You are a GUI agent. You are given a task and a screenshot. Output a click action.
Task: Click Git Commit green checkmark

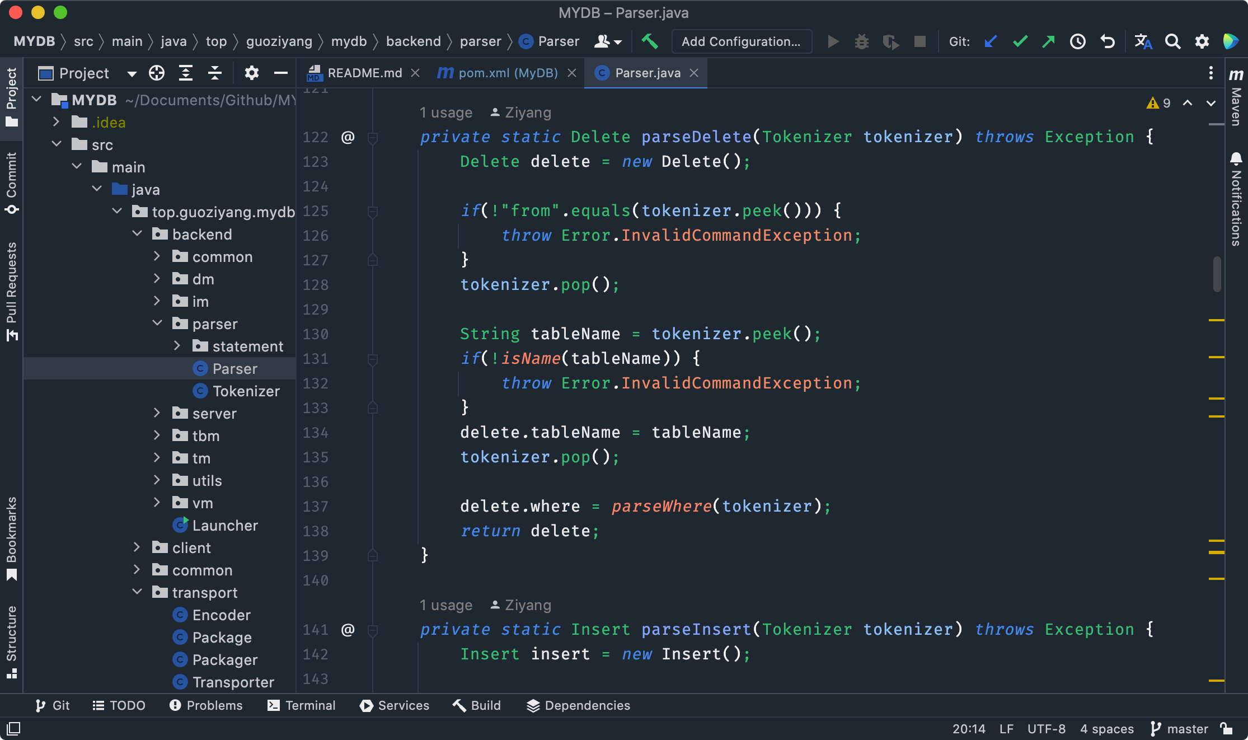point(1020,41)
